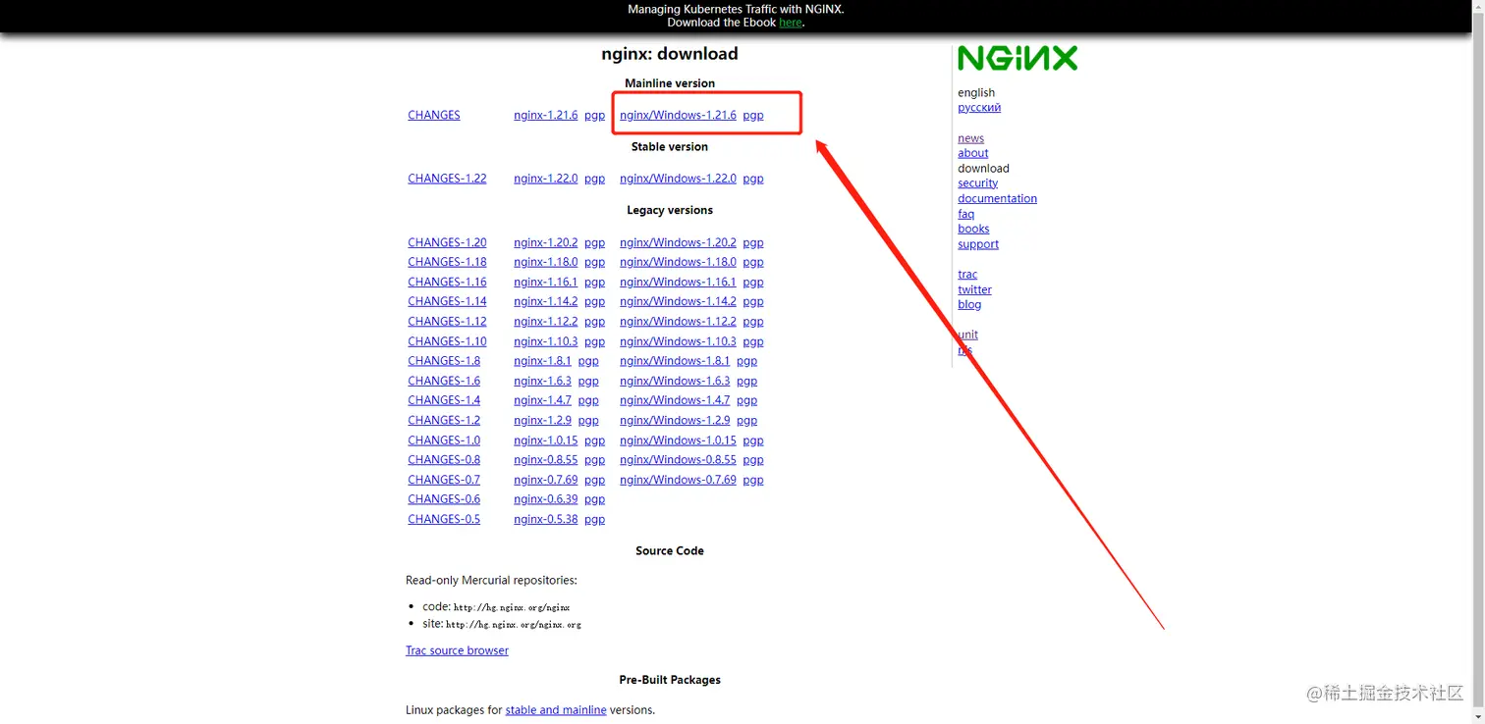This screenshot has width=1485, height=724.
Task: Switch site language to русский
Action: pos(979,108)
